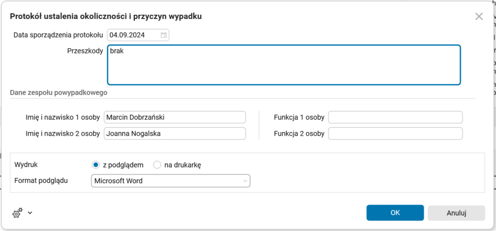Click the 'Dane zespołu powypadkowego' section heading
This screenshot has height=231, width=496.
coord(58,93)
